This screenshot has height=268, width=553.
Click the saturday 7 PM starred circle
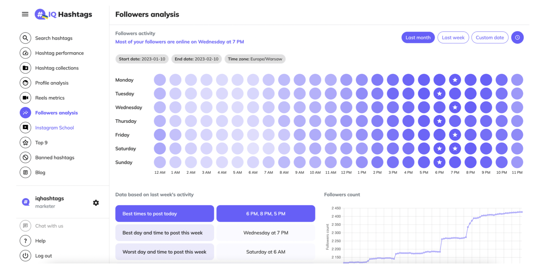point(455,148)
